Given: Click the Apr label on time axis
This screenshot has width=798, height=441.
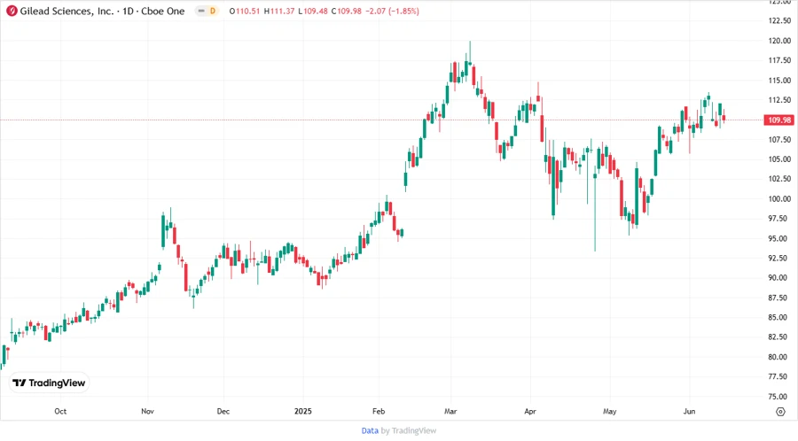Looking at the screenshot, I should (530, 412).
